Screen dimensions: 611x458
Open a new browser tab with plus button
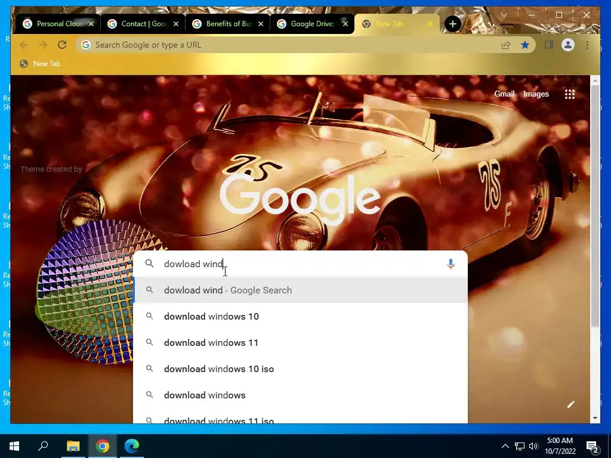(452, 24)
